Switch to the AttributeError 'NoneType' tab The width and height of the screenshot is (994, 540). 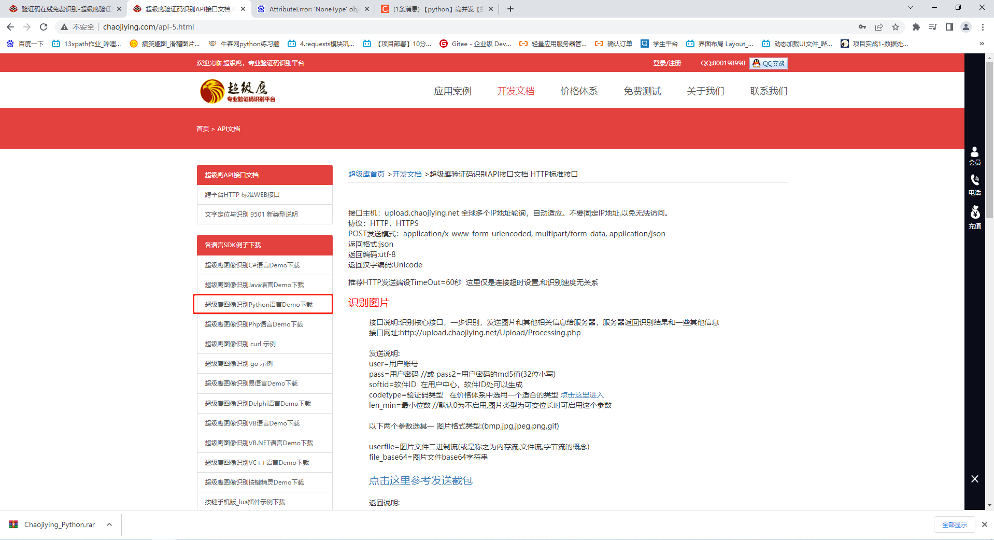tap(313, 9)
